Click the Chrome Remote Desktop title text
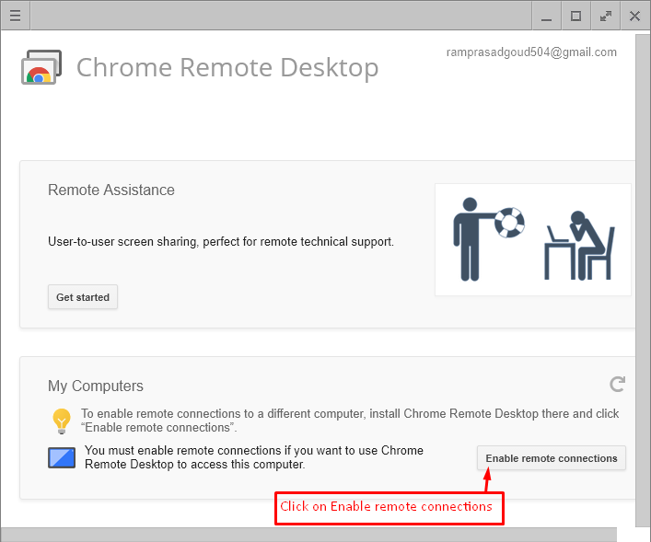Screen dimensions: 651x542 (227, 67)
